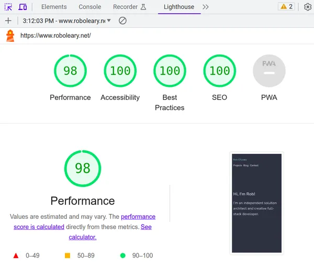Activate the inspect element picker icon
314x279 pixels.
[8, 7]
